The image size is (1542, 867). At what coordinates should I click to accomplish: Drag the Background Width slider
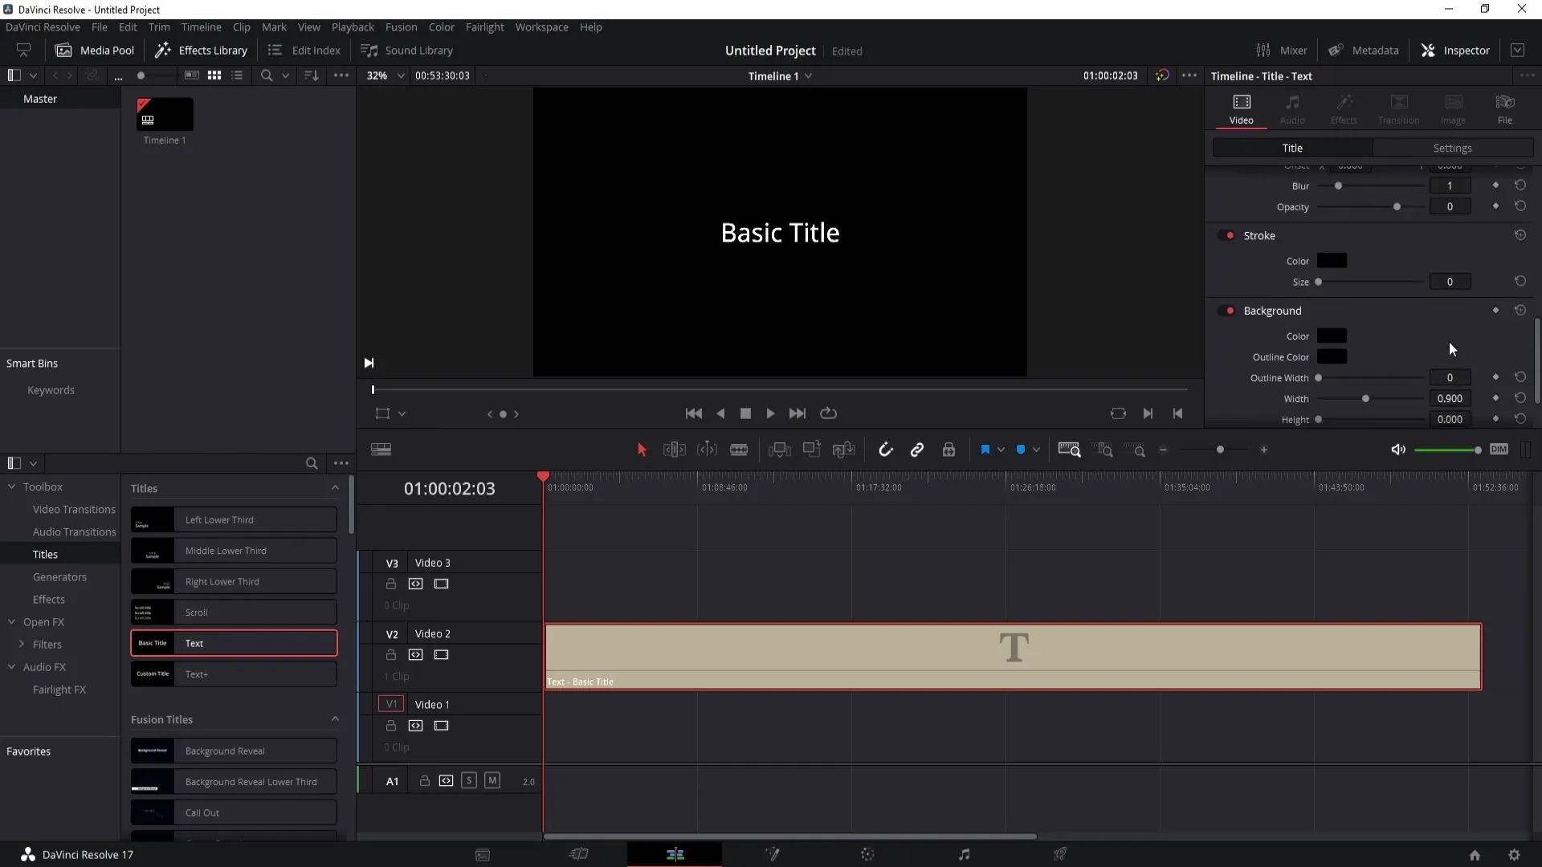click(1365, 398)
